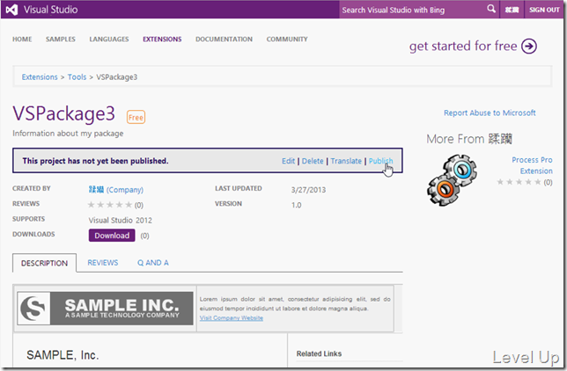Click the VSPackage3 breadcrumb text
Screen dimensions: 567x371
(x=117, y=77)
